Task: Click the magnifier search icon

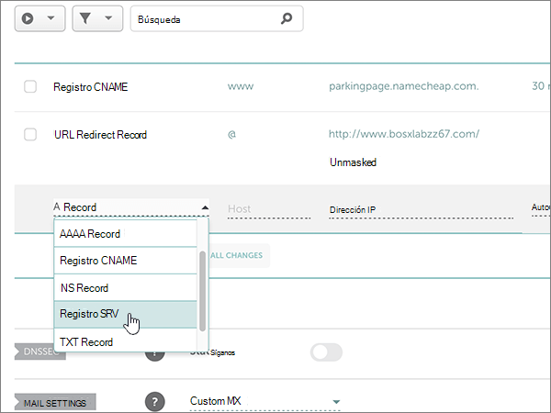Action: [287, 18]
